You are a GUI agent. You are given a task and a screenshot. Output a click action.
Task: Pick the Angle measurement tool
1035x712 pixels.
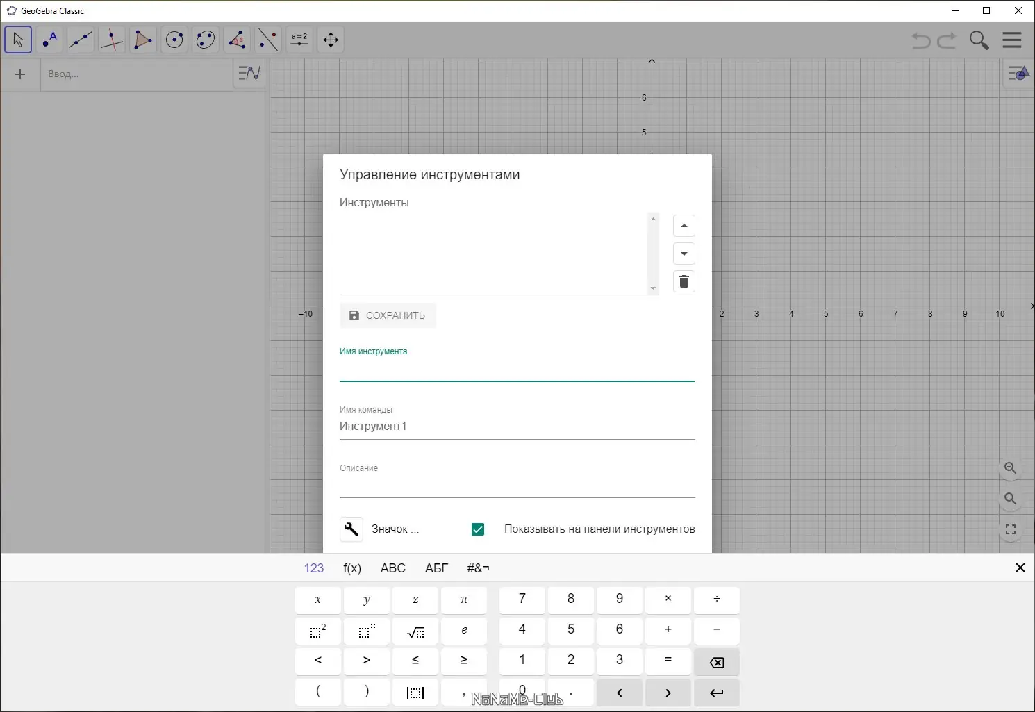[x=237, y=40]
